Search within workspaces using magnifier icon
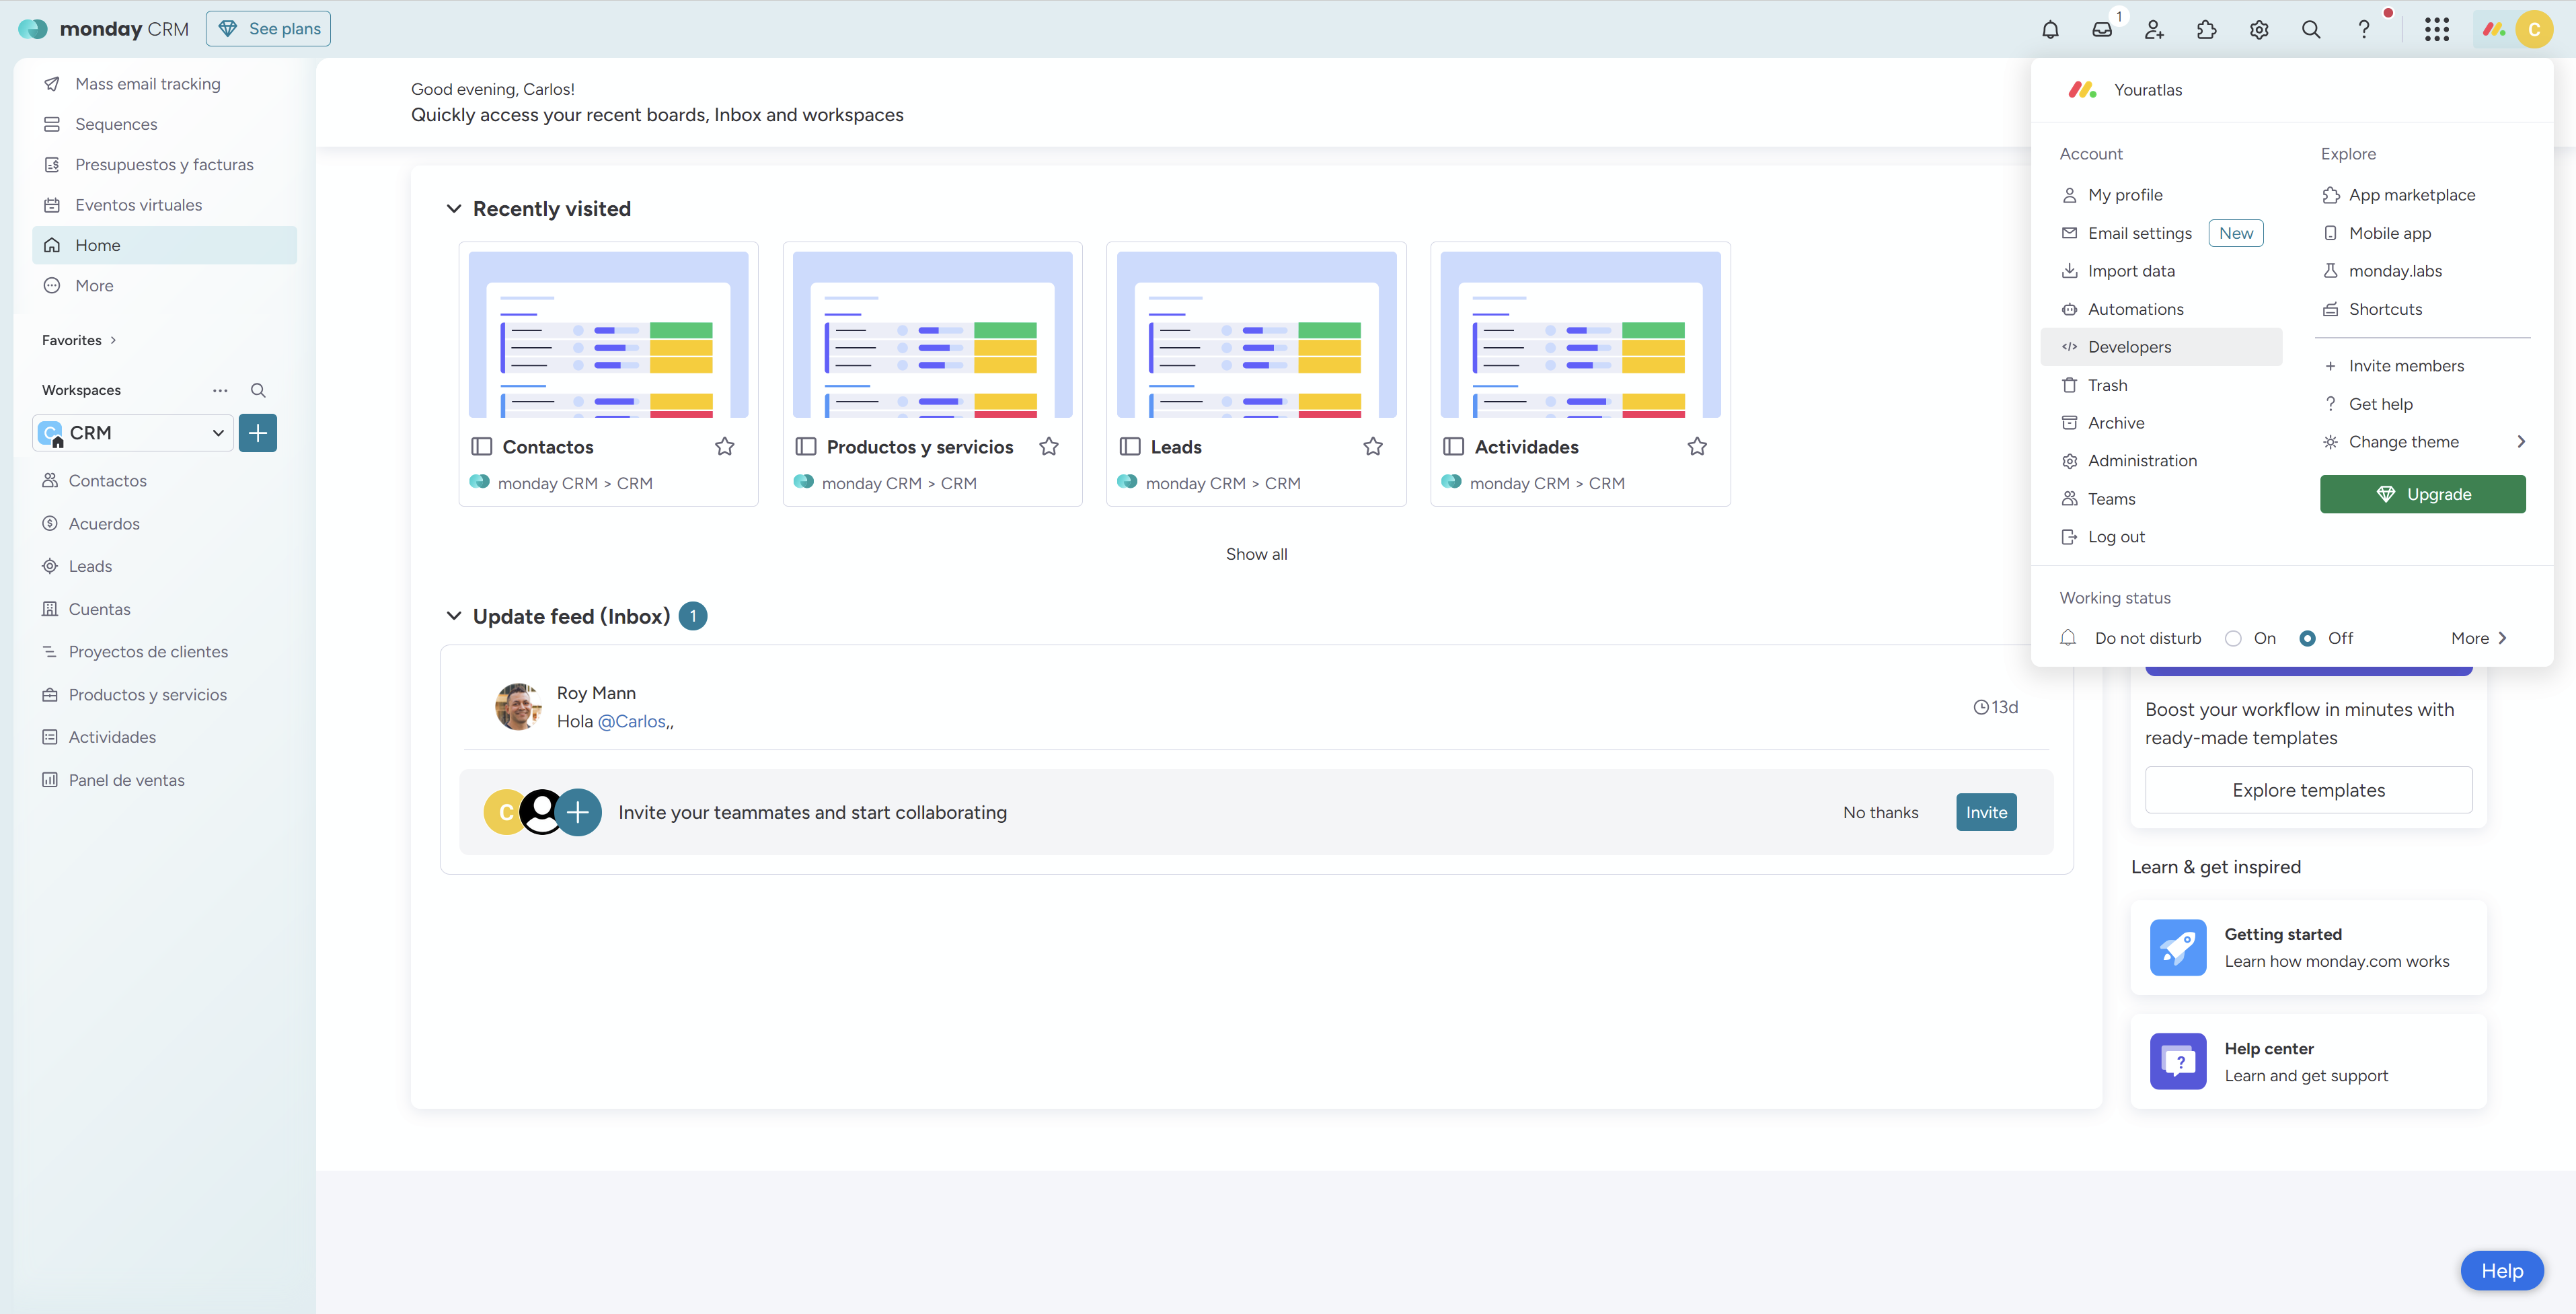This screenshot has width=2576, height=1314. pos(258,390)
